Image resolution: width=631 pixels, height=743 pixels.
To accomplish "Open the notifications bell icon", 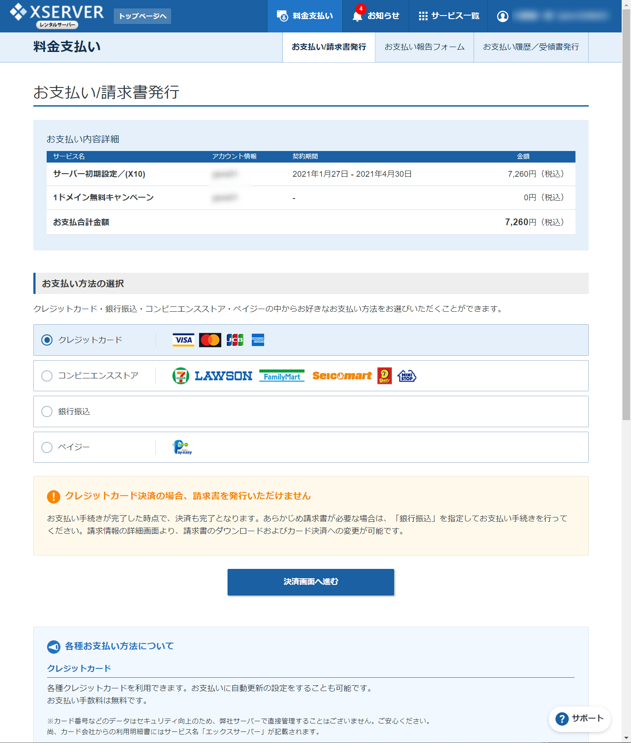I will (x=357, y=16).
